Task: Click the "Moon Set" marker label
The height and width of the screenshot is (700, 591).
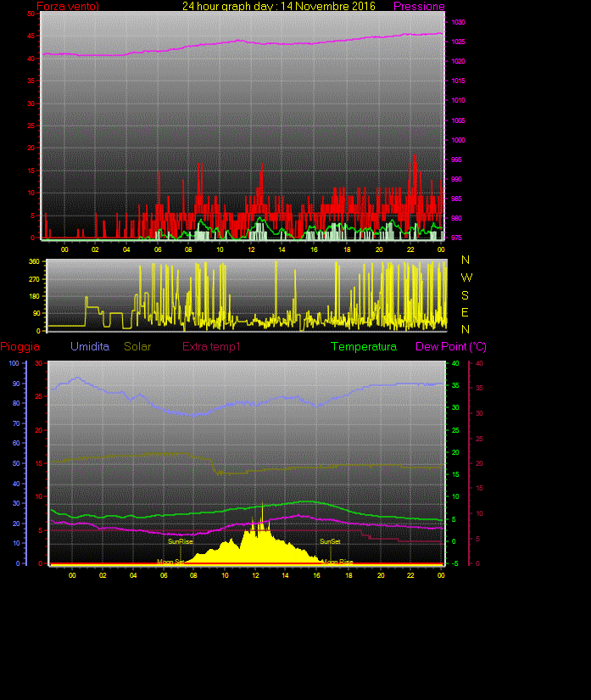Action: point(170,562)
